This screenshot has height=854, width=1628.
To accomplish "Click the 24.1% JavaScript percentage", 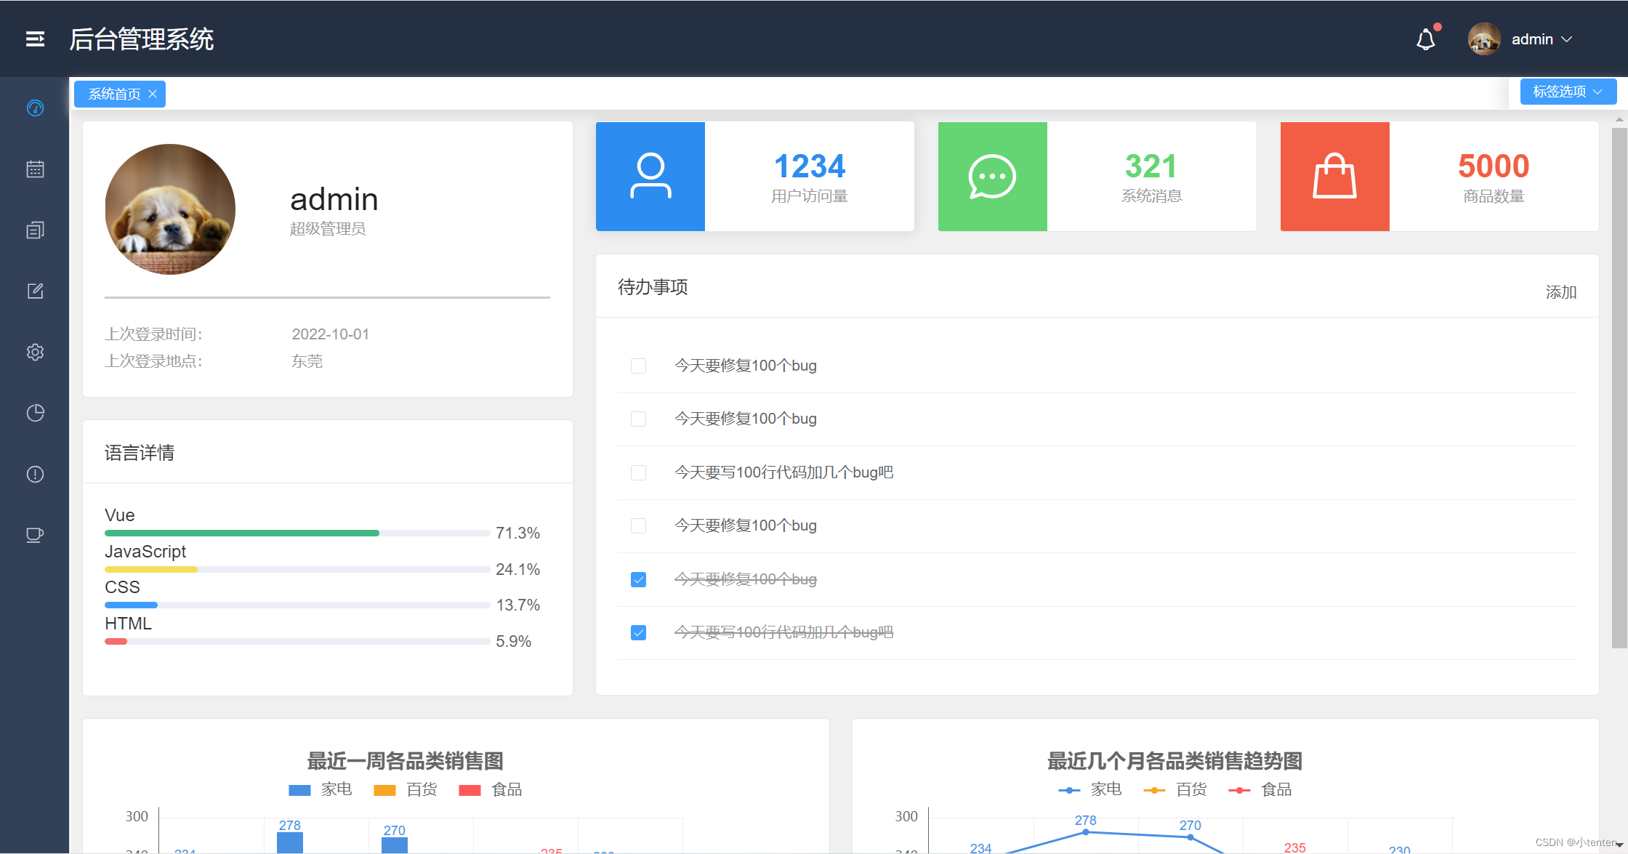I will 517,569.
